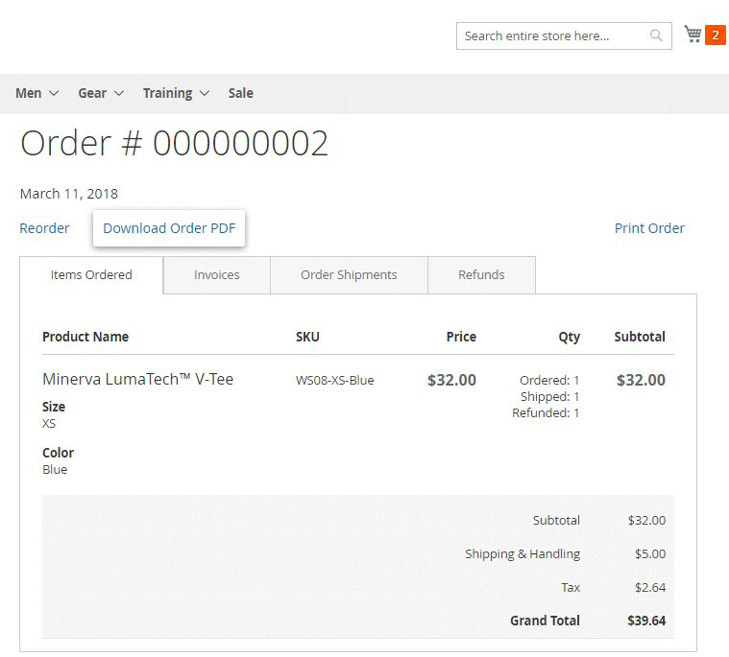Image resolution: width=729 pixels, height=657 pixels.
Task: Click the cart item count badge
Action: [x=715, y=35]
